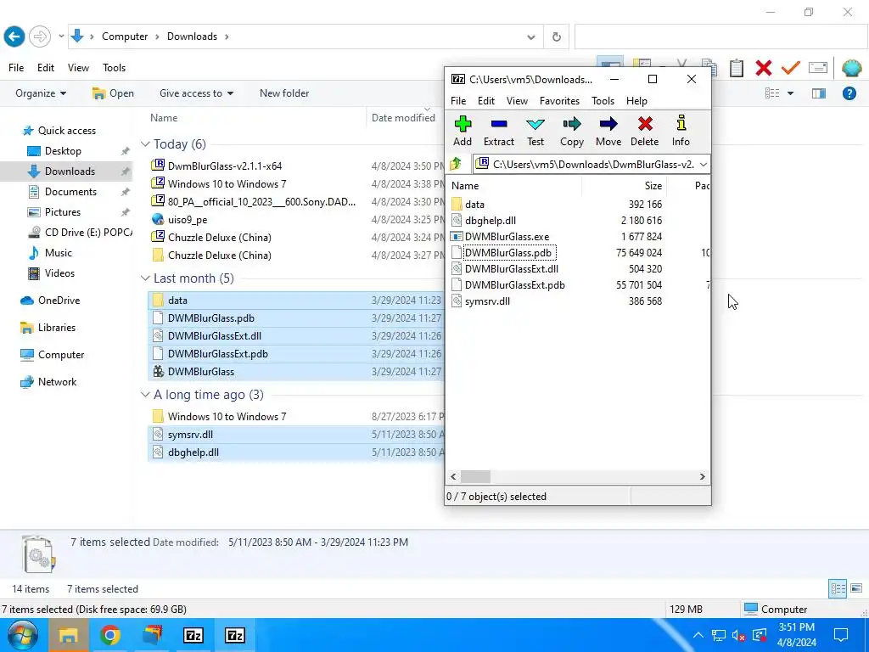Click Move in 7-Zip toolbar
869x652 pixels.
pyautogui.click(x=608, y=132)
